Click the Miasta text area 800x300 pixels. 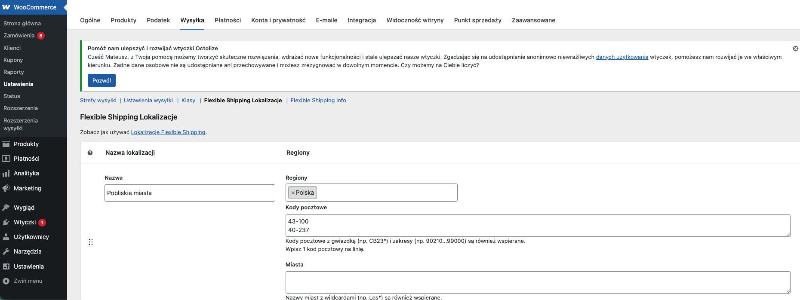(x=538, y=282)
